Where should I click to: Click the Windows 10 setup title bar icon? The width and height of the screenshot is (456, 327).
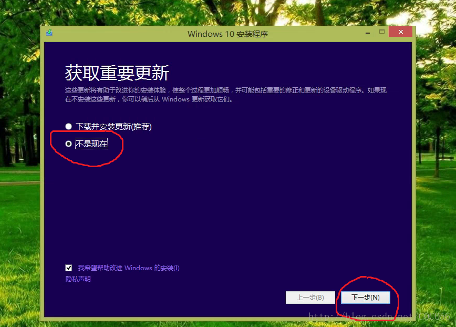tap(49, 33)
